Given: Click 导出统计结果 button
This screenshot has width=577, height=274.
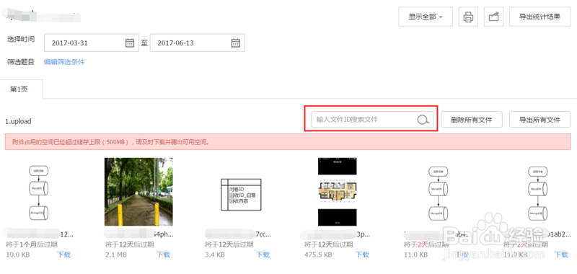Looking at the screenshot, I should 539,17.
